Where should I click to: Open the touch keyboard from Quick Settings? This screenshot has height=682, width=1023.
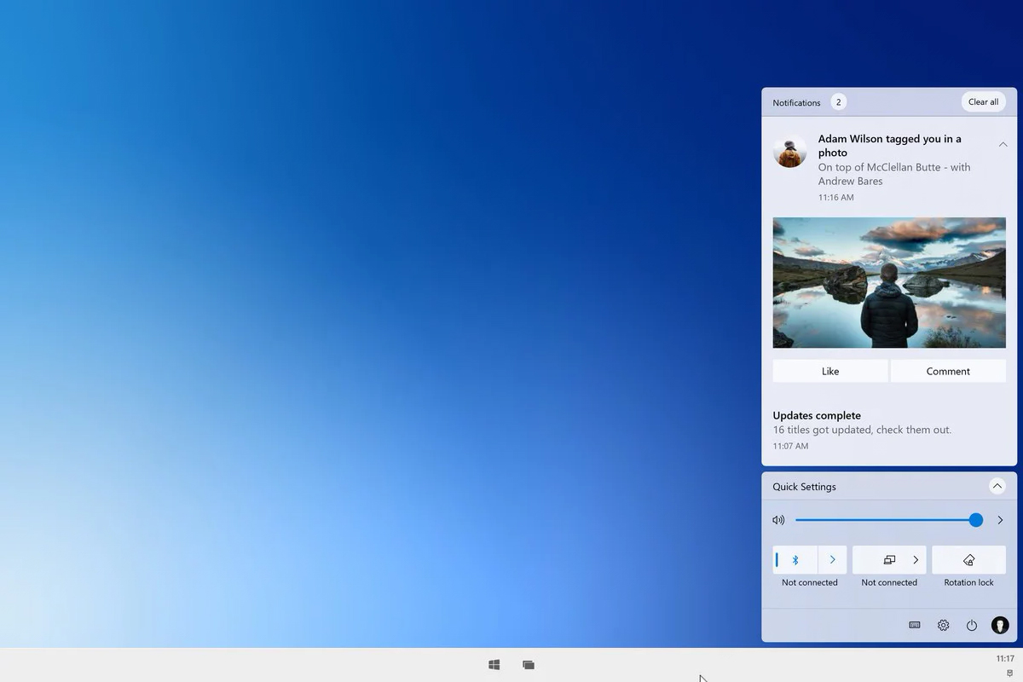tap(915, 625)
